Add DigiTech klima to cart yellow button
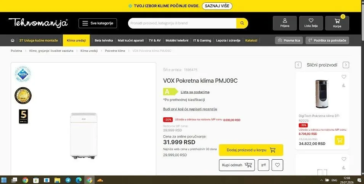The image size is (364, 184). [x=340, y=140]
